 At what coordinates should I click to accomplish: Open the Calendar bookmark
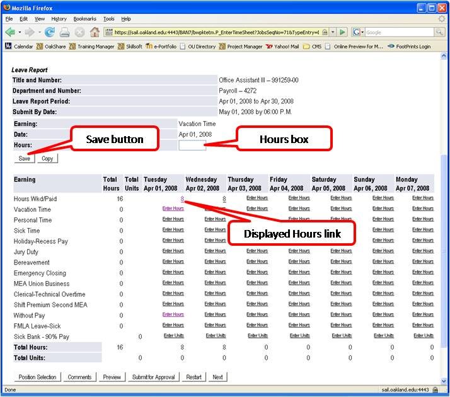tap(19, 47)
